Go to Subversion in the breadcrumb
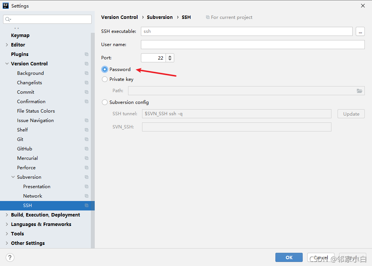The height and width of the screenshot is (266, 372). click(159, 17)
